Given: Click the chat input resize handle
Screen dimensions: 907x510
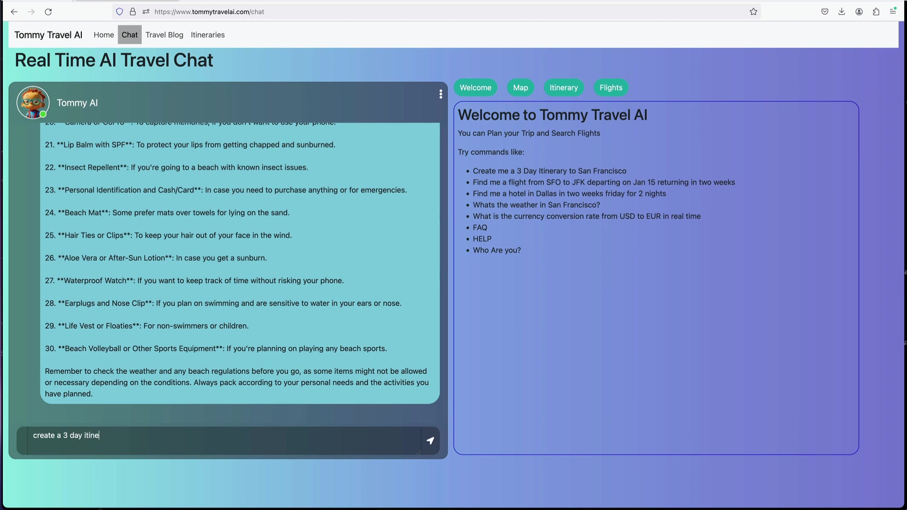Looking at the screenshot, I should (x=418, y=452).
